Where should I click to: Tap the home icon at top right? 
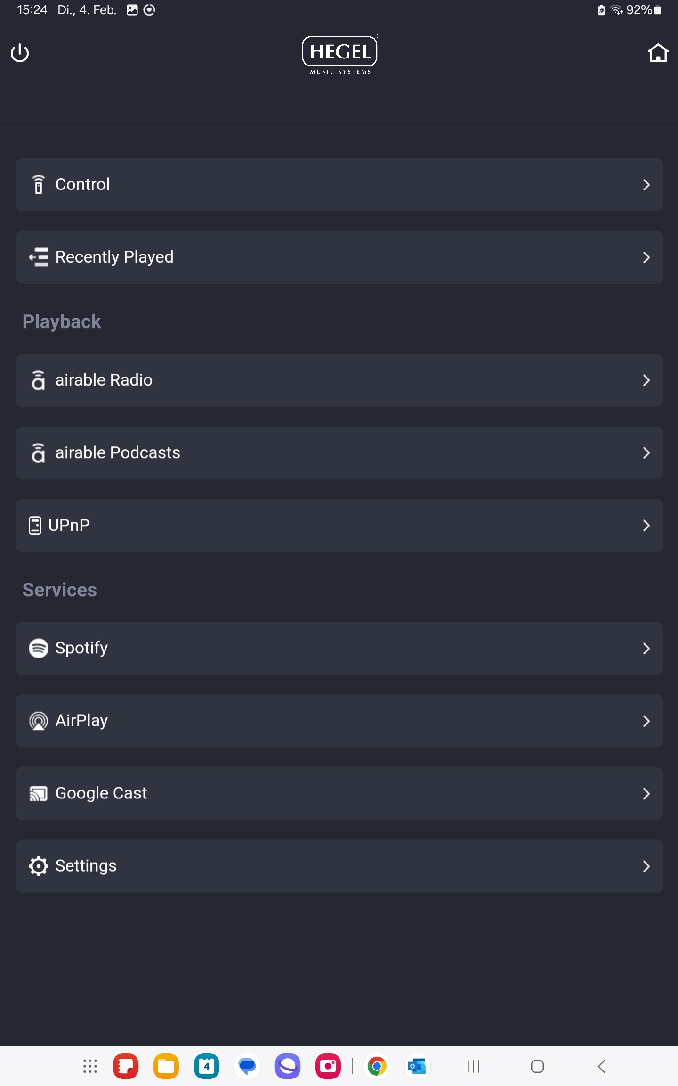658,53
